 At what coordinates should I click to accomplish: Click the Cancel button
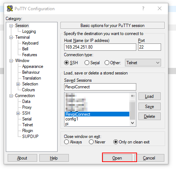[x=149, y=158]
